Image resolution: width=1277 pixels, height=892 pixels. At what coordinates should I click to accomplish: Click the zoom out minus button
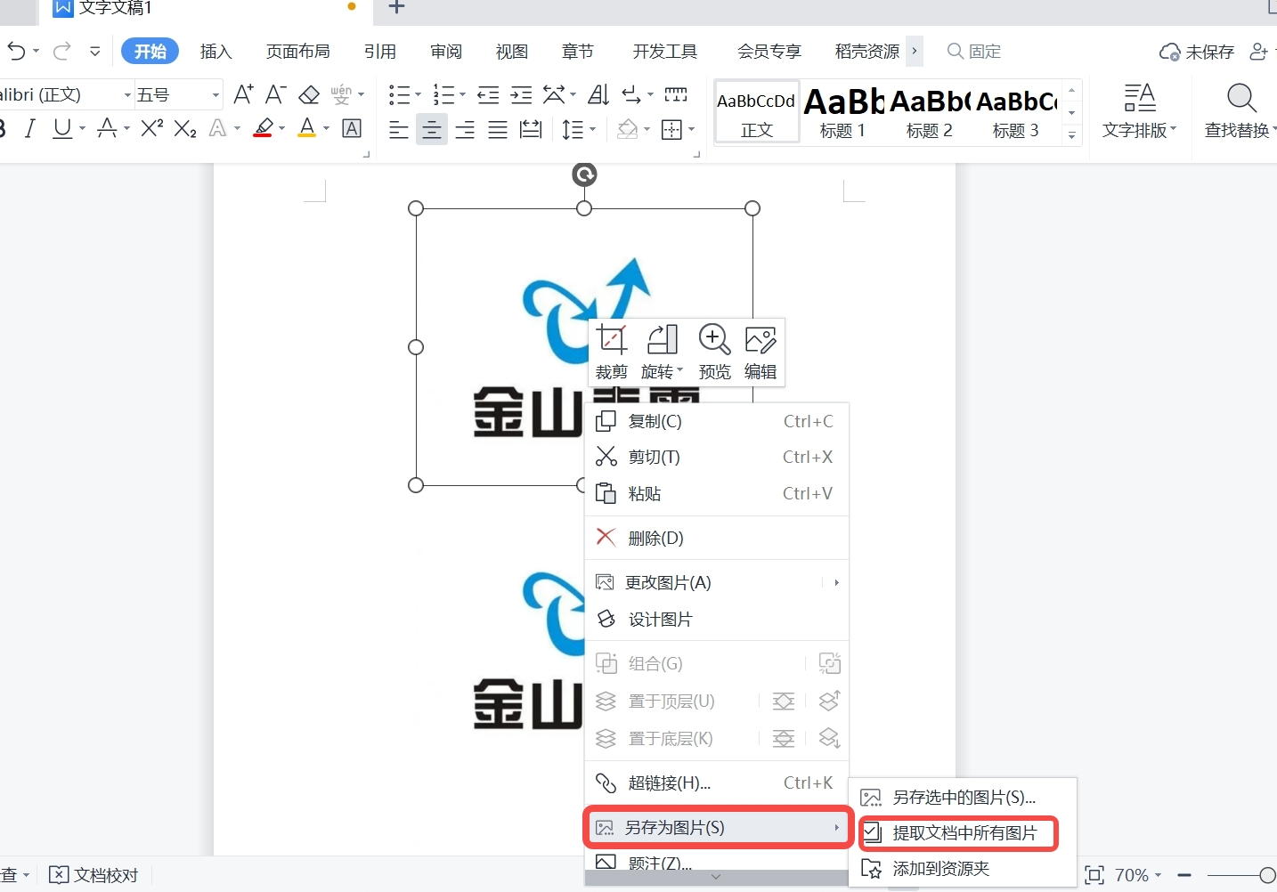(x=1184, y=875)
